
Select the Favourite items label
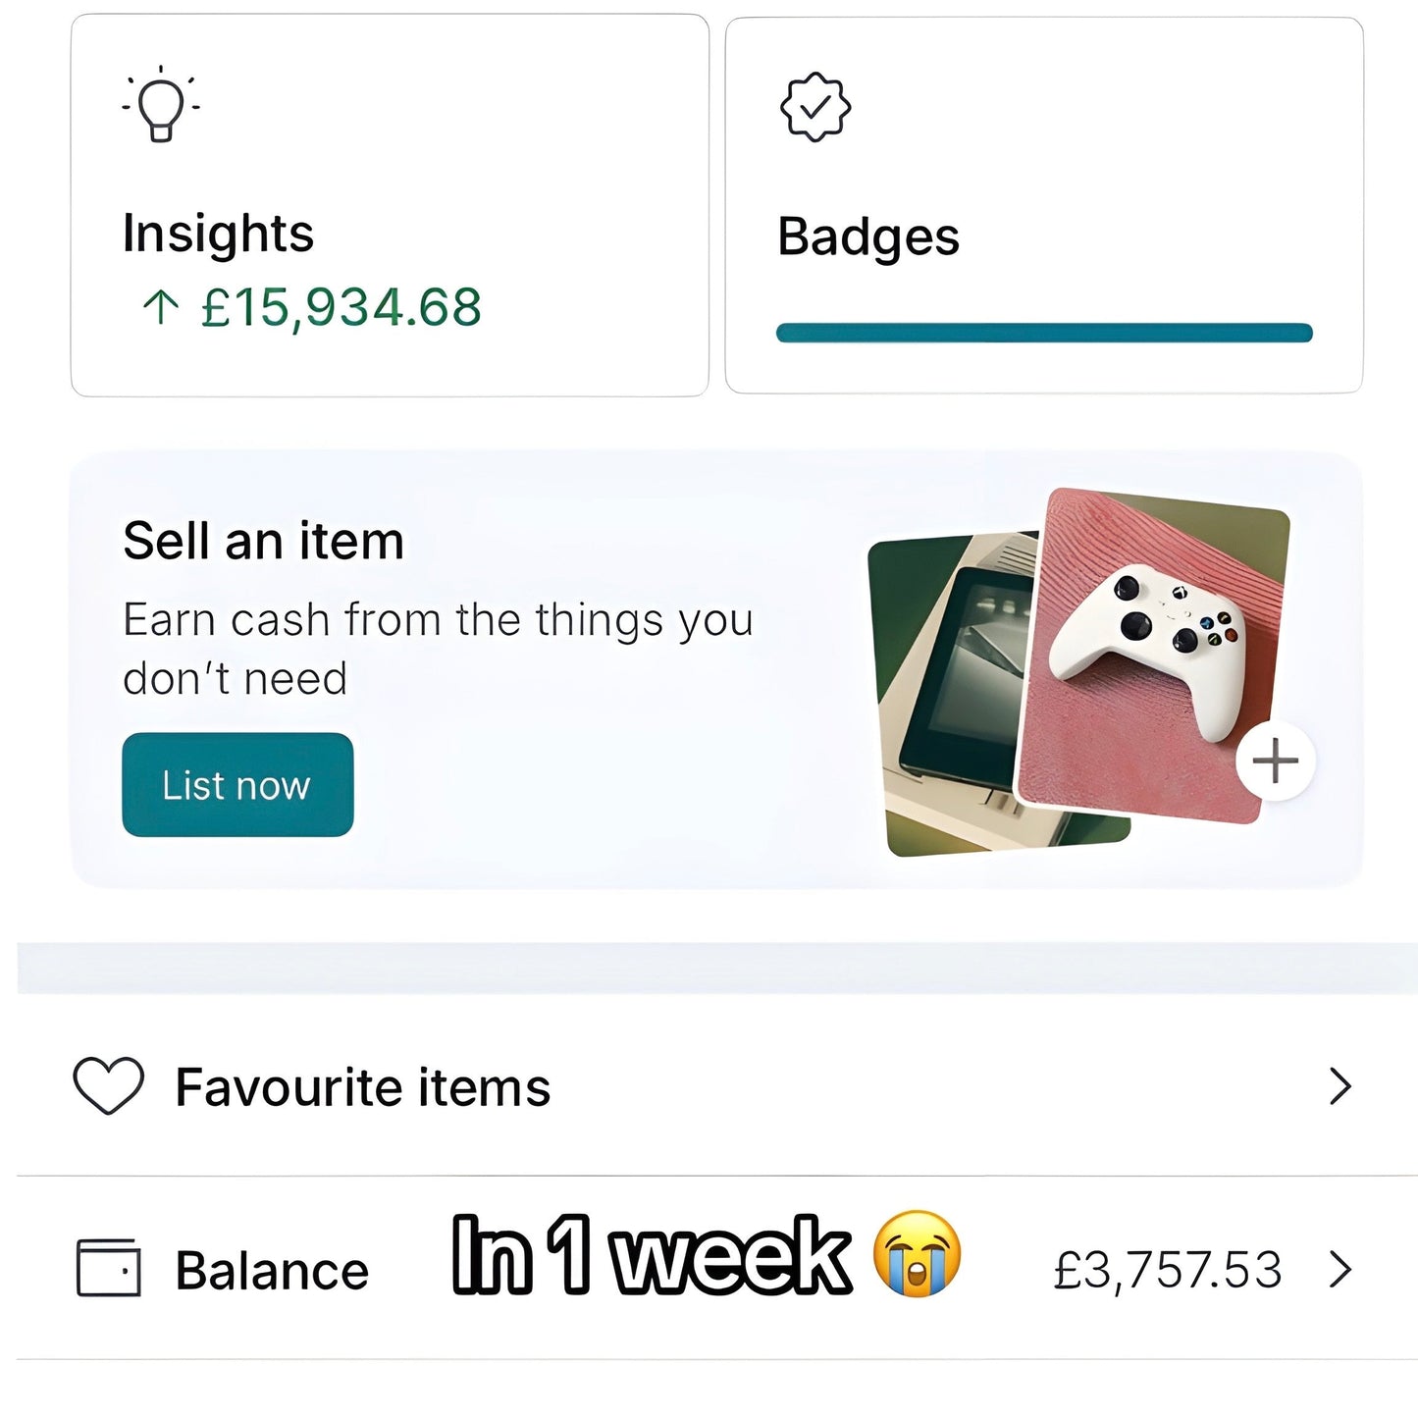pyautogui.click(x=362, y=1087)
